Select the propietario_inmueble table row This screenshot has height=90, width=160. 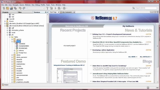coord(22,82)
